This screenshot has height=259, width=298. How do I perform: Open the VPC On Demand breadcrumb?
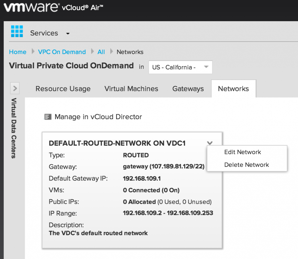62,52
